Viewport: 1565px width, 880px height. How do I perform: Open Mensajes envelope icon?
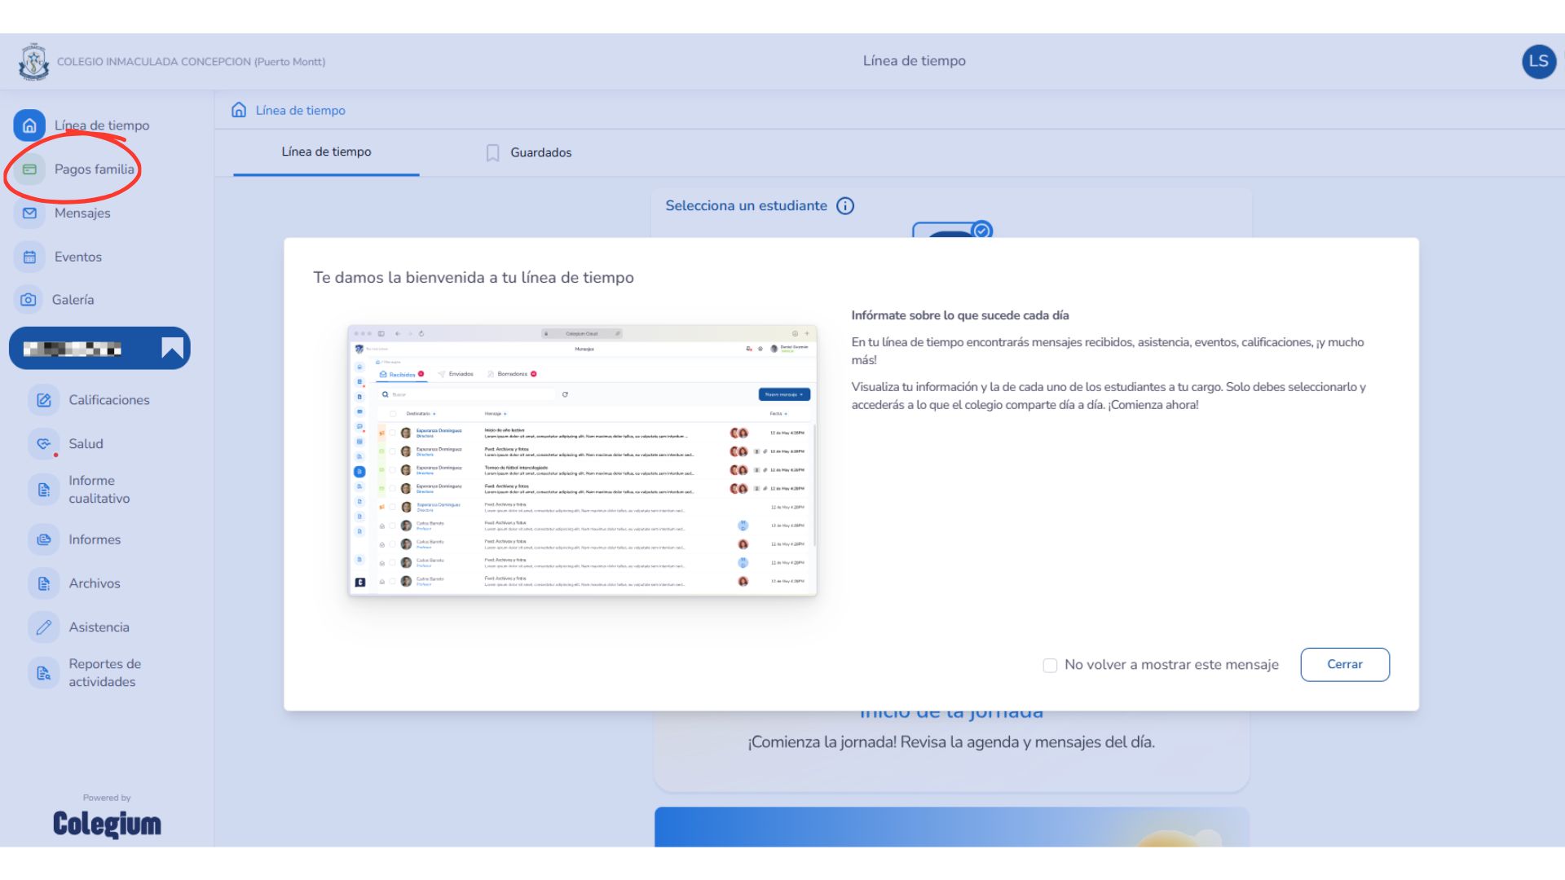(x=29, y=213)
